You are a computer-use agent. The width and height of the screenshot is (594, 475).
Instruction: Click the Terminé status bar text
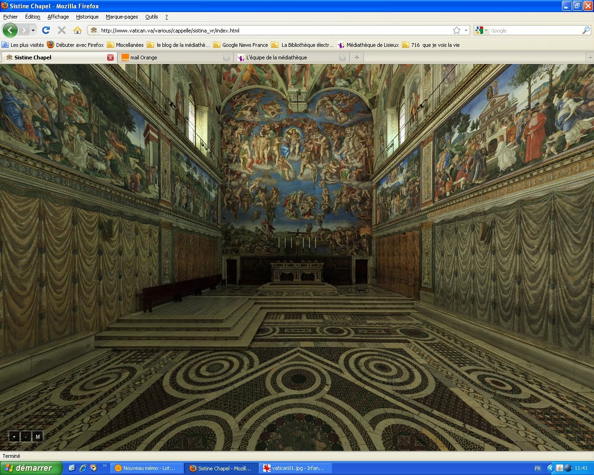pos(12,456)
